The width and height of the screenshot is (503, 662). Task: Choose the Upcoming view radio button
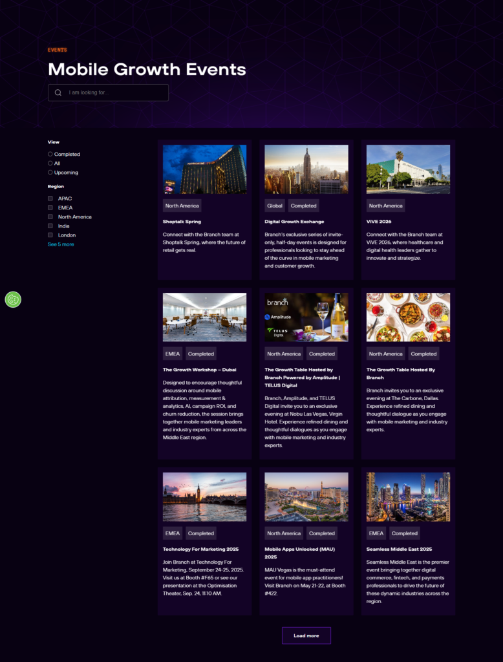click(50, 173)
